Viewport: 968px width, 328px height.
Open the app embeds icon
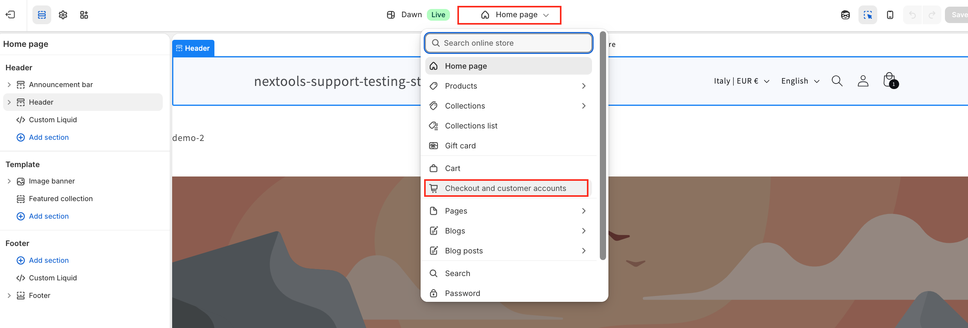pos(84,15)
